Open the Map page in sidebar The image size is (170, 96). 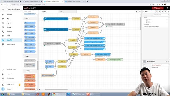click(8, 19)
